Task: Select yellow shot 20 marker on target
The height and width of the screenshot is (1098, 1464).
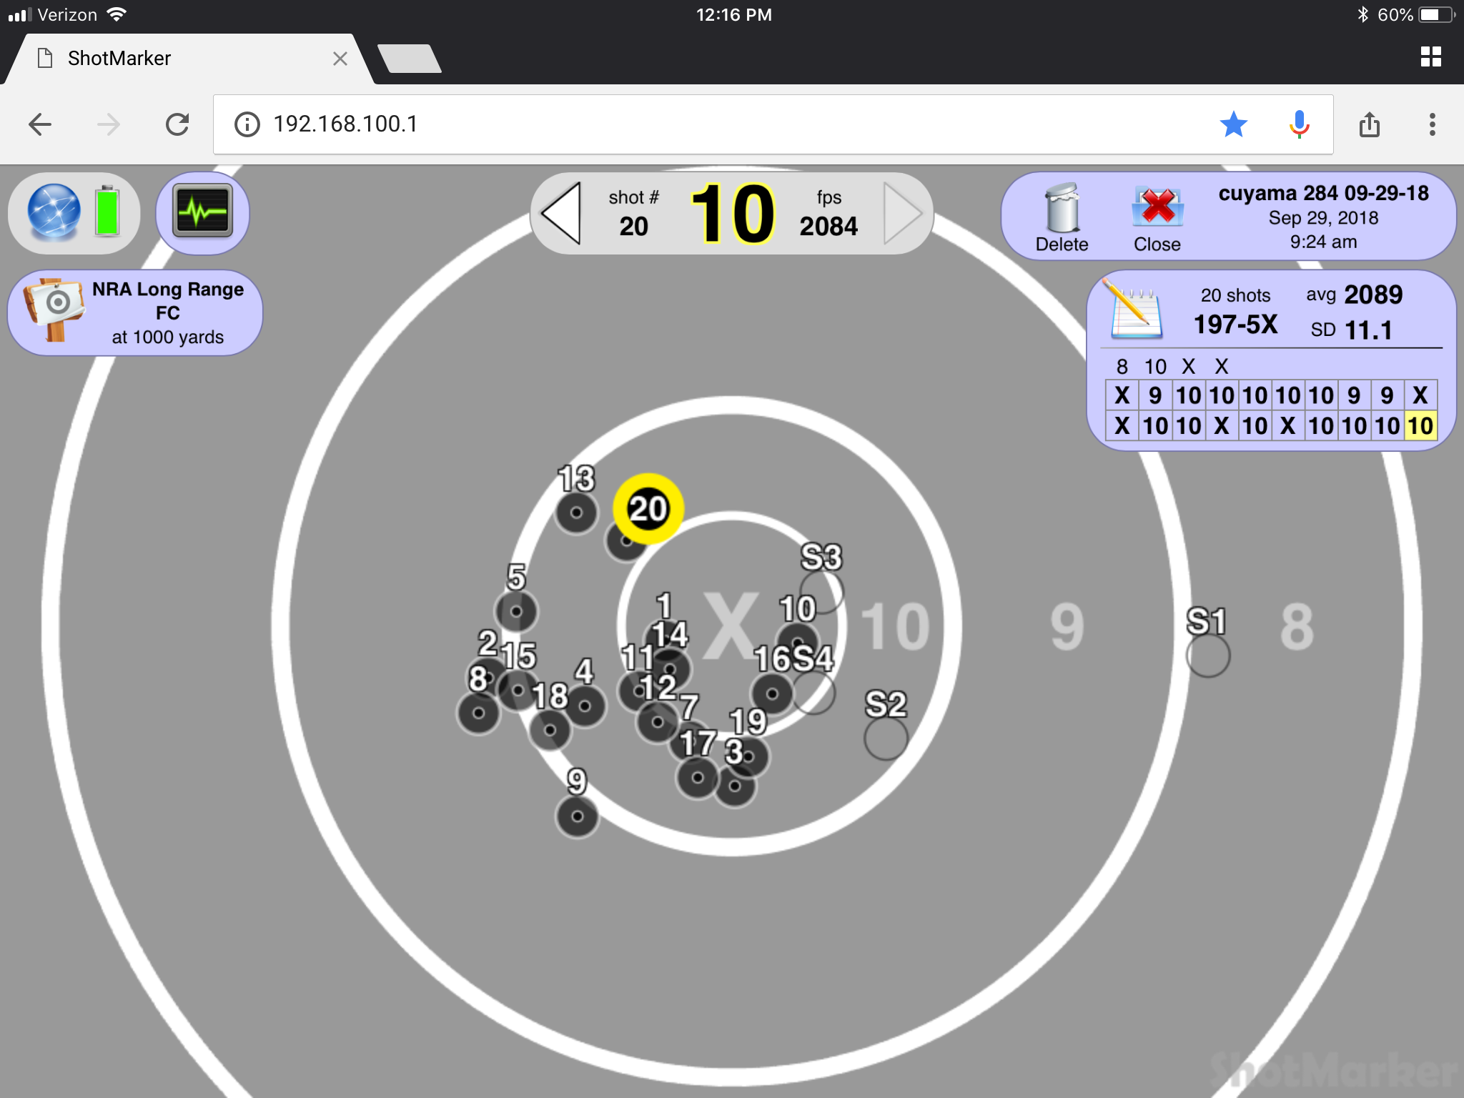Action: pyautogui.click(x=648, y=509)
